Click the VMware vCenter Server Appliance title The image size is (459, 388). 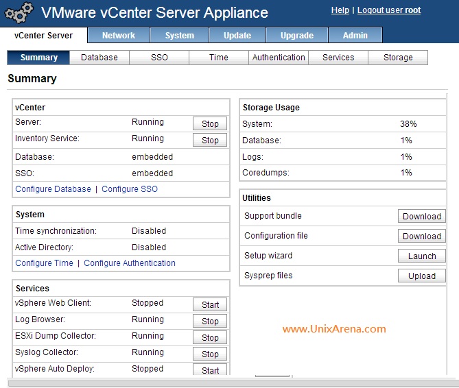(154, 12)
